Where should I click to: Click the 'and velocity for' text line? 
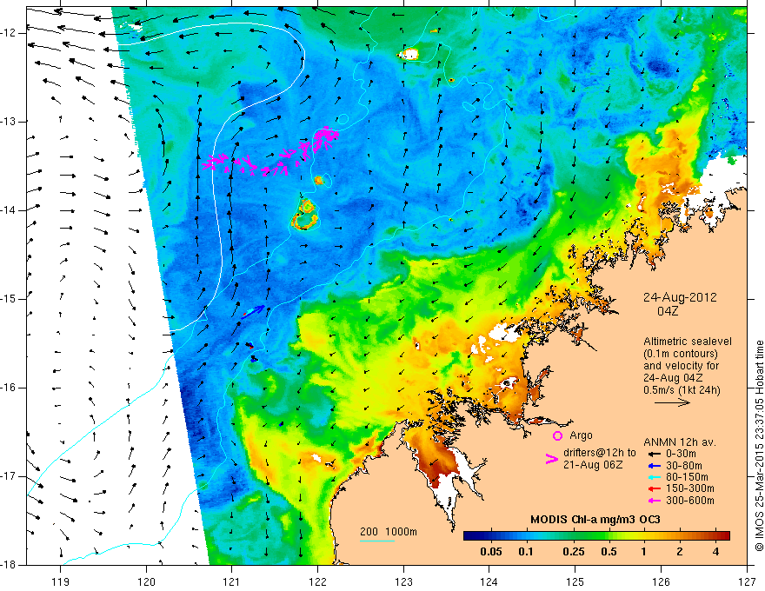(681, 366)
